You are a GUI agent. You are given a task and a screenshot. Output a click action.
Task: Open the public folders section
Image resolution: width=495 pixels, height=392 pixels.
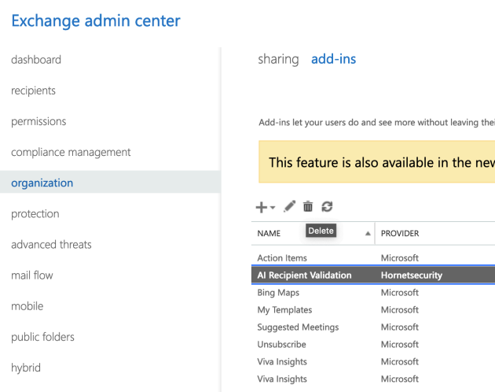click(x=42, y=337)
